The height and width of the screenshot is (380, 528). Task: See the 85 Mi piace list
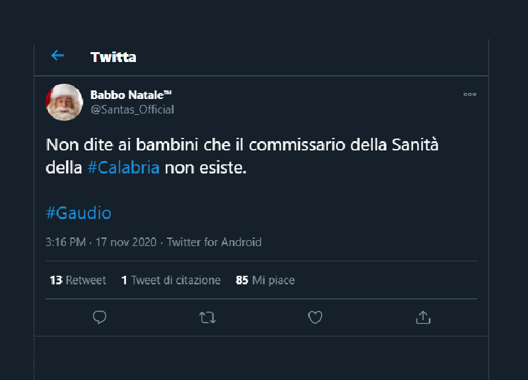tap(265, 280)
